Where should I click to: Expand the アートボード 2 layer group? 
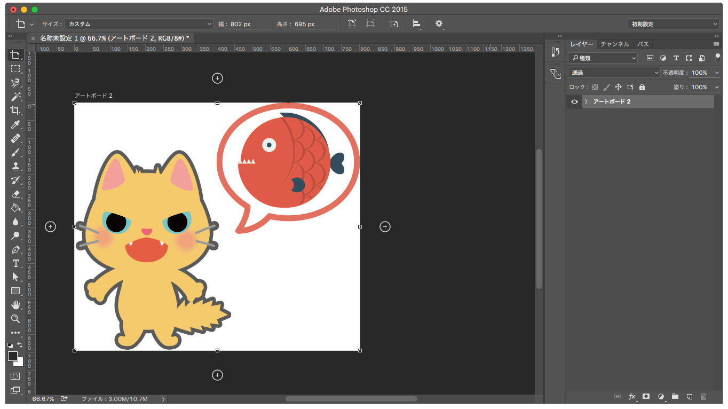586,101
